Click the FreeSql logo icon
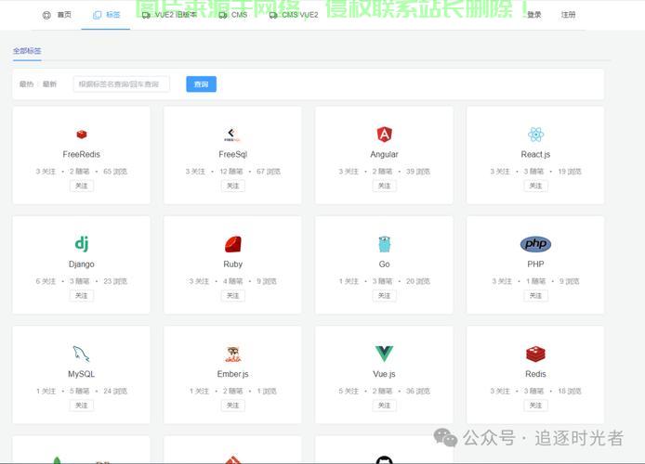645x464 pixels. coord(232,135)
